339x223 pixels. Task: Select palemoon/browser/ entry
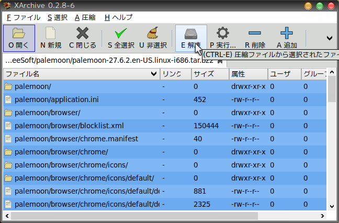click(48, 113)
